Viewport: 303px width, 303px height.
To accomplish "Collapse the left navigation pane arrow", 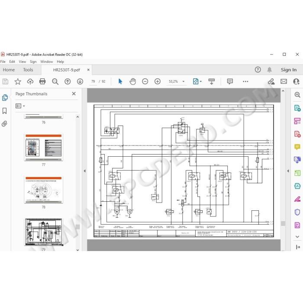I will 85,171.
